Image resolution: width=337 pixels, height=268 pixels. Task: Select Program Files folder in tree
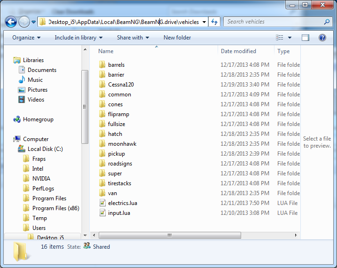[49, 198]
